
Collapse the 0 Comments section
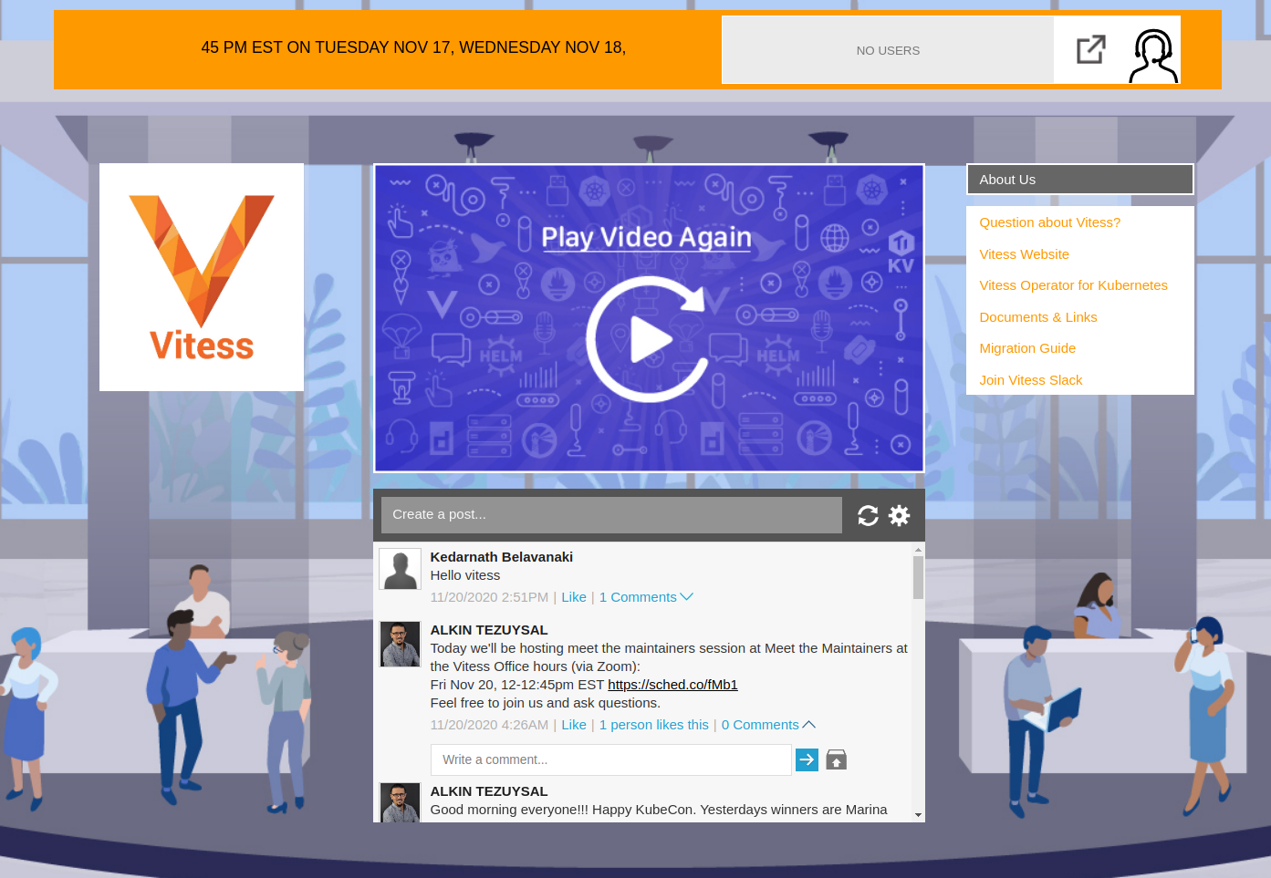pyautogui.click(x=768, y=725)
